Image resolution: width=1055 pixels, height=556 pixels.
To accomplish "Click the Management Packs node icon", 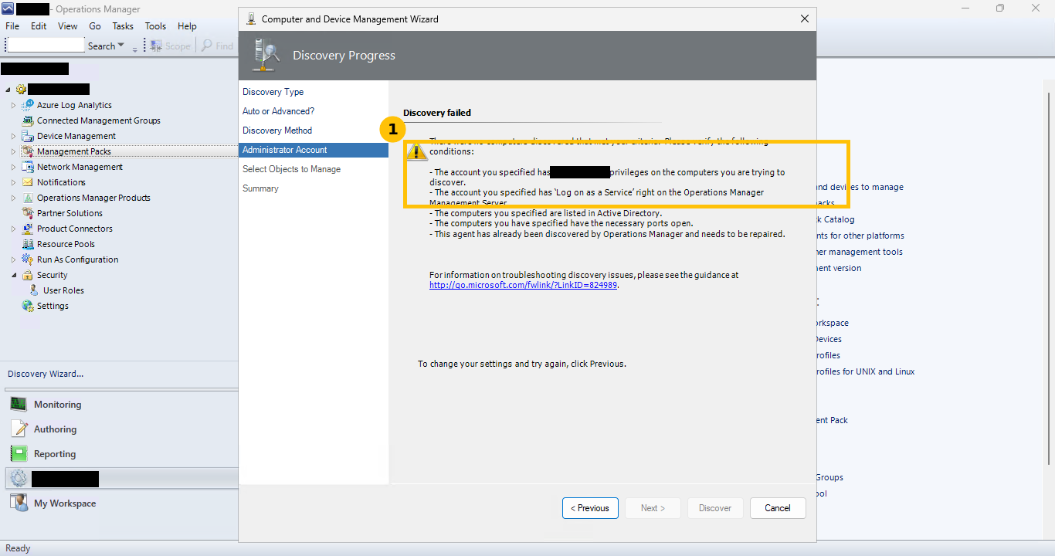I will pos(29,151).
